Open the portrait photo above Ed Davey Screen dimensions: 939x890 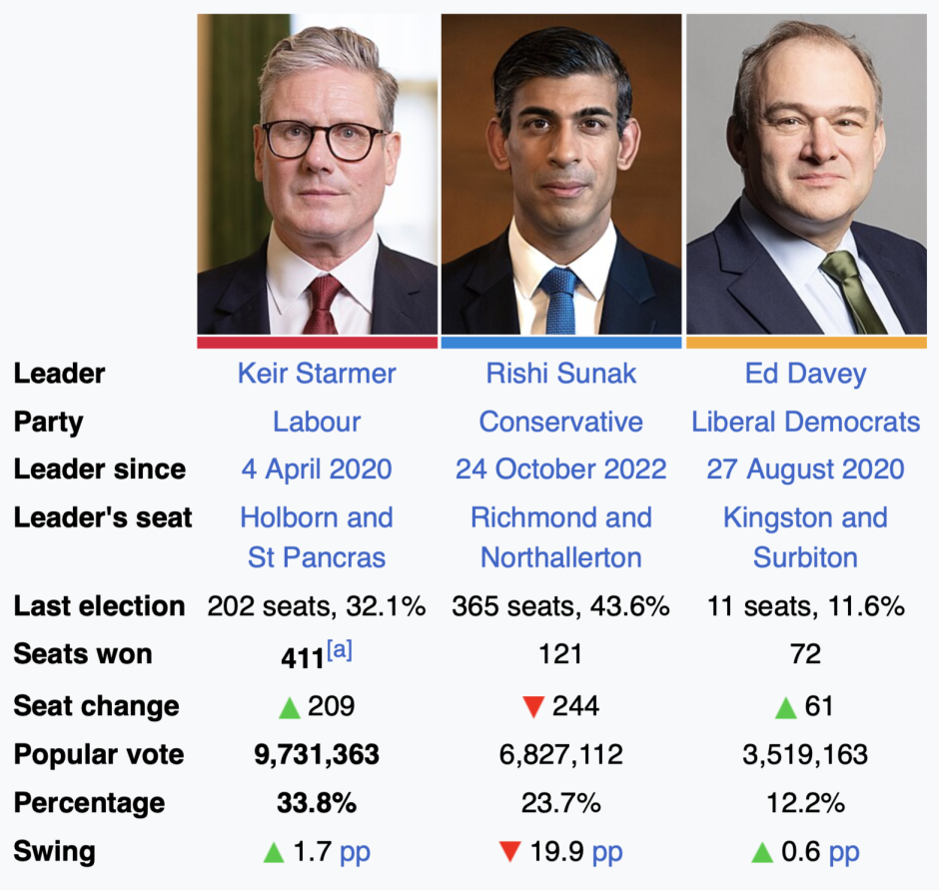(x=806, y=174)
